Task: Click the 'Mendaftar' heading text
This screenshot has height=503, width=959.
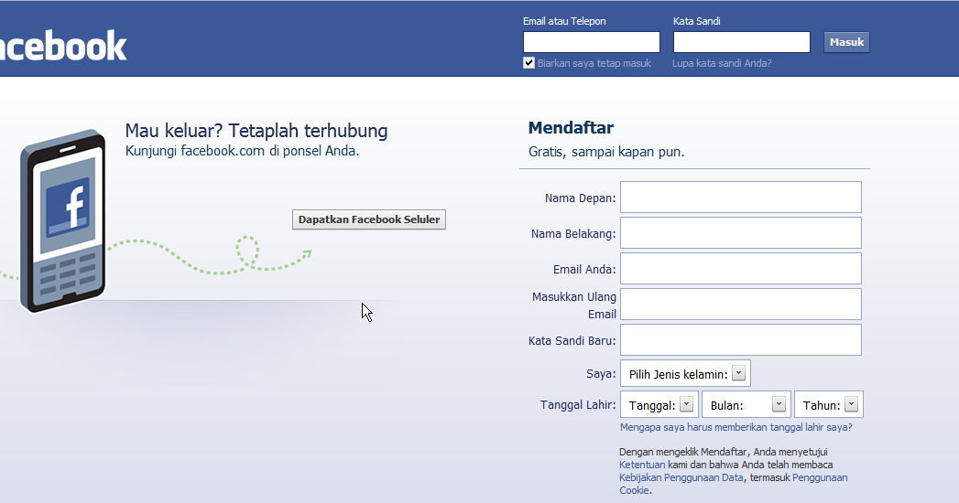Action: pos(571,128)
